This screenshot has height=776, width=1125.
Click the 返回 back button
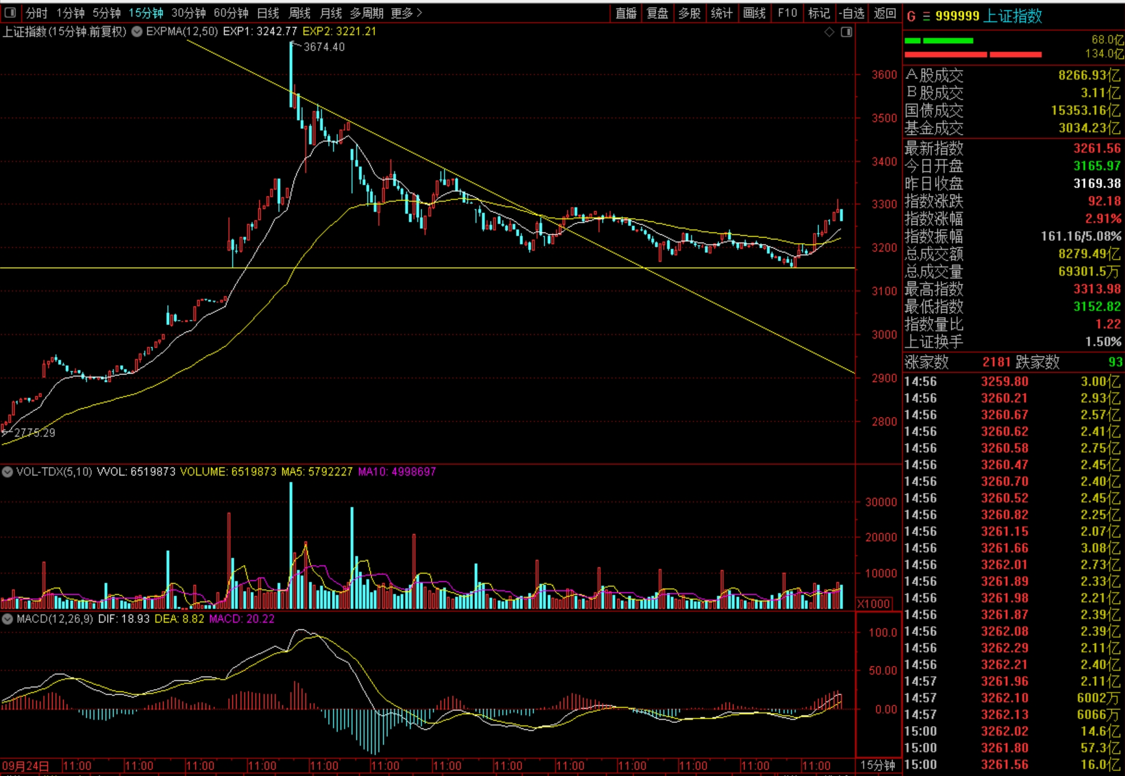(x=885, y=13)
